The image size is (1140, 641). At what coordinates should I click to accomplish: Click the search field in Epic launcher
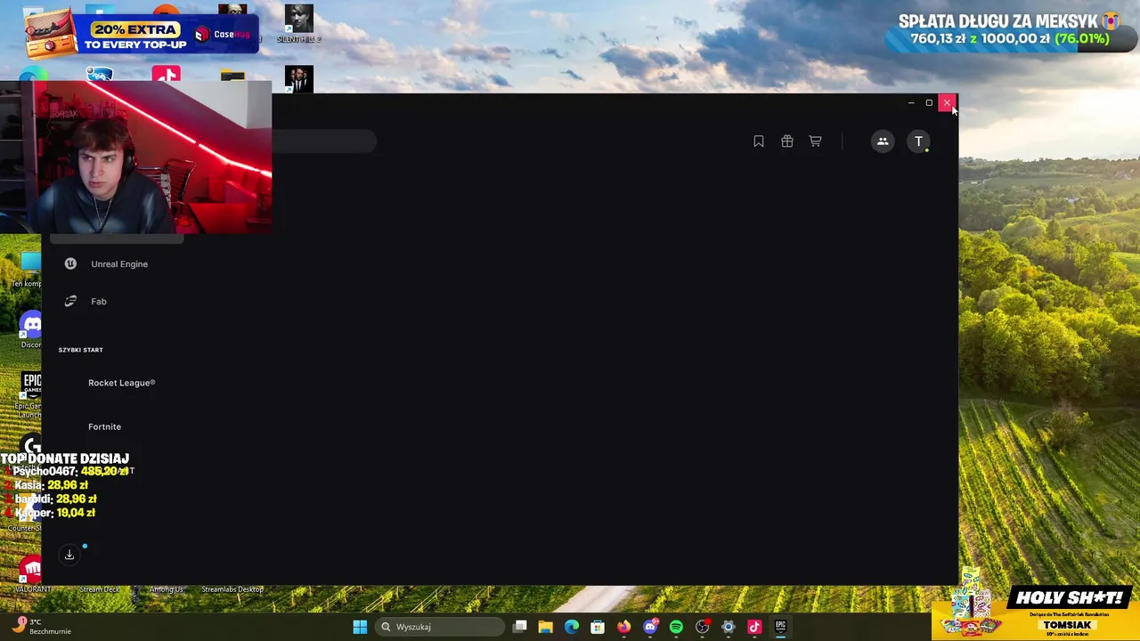point(324,142)
